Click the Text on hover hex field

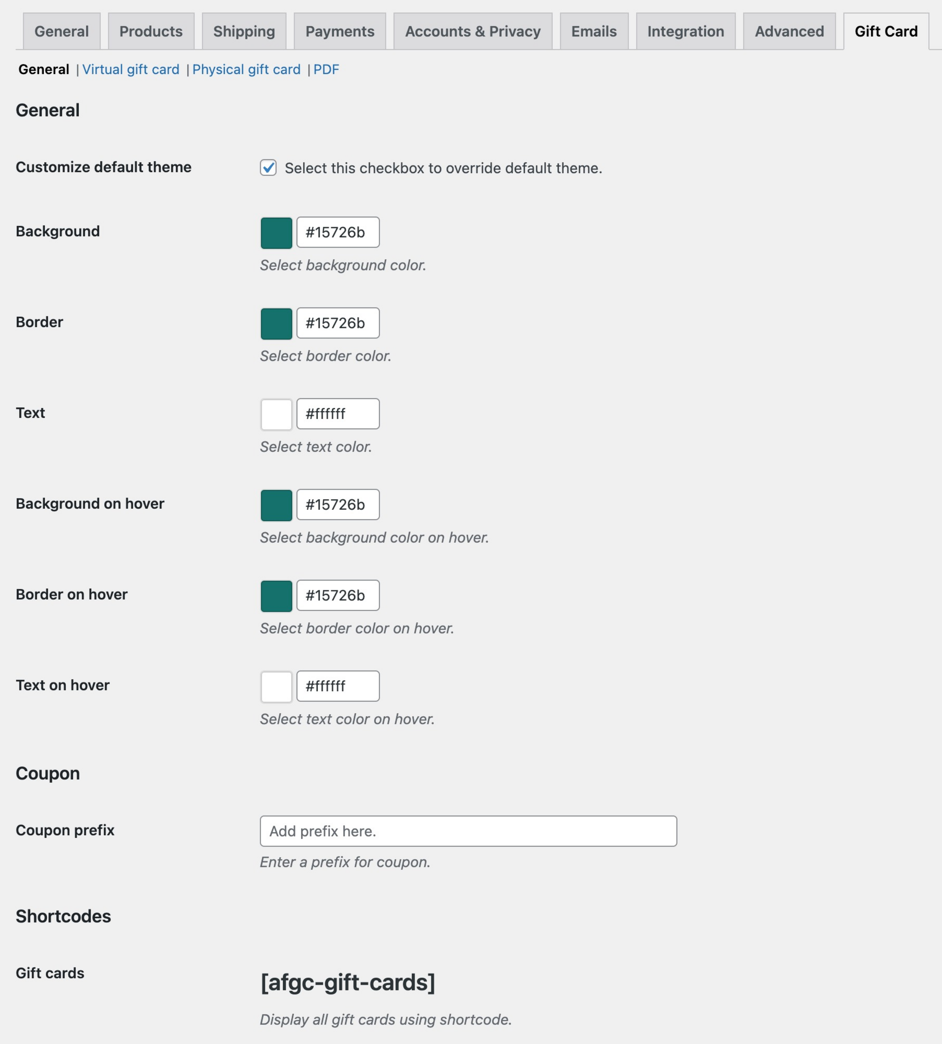338,686
